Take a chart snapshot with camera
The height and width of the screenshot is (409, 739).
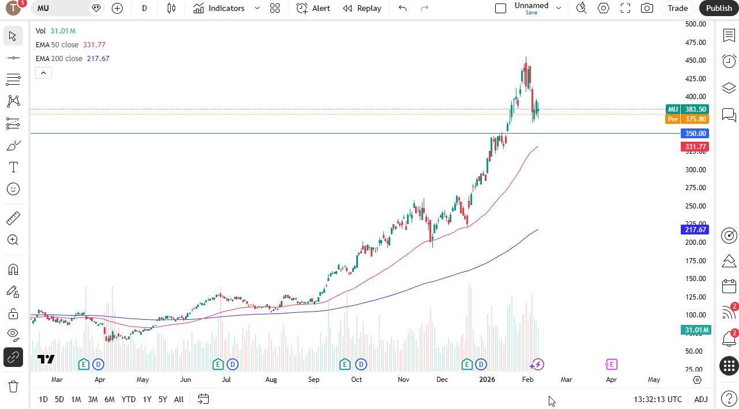(x=647, y=8)
